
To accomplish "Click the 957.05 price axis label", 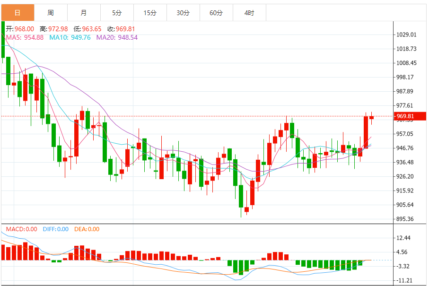I will pos(405,134).
